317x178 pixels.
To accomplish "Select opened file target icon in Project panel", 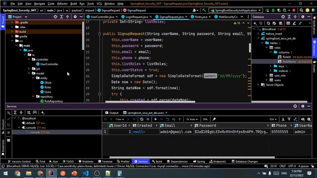I will point(55,17).
